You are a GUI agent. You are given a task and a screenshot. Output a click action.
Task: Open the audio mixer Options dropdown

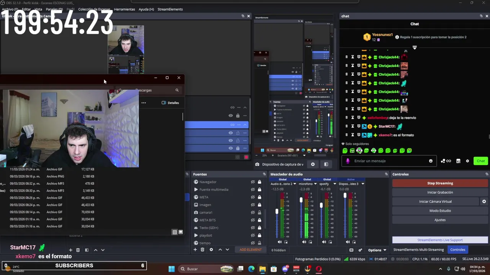[377, 250]
